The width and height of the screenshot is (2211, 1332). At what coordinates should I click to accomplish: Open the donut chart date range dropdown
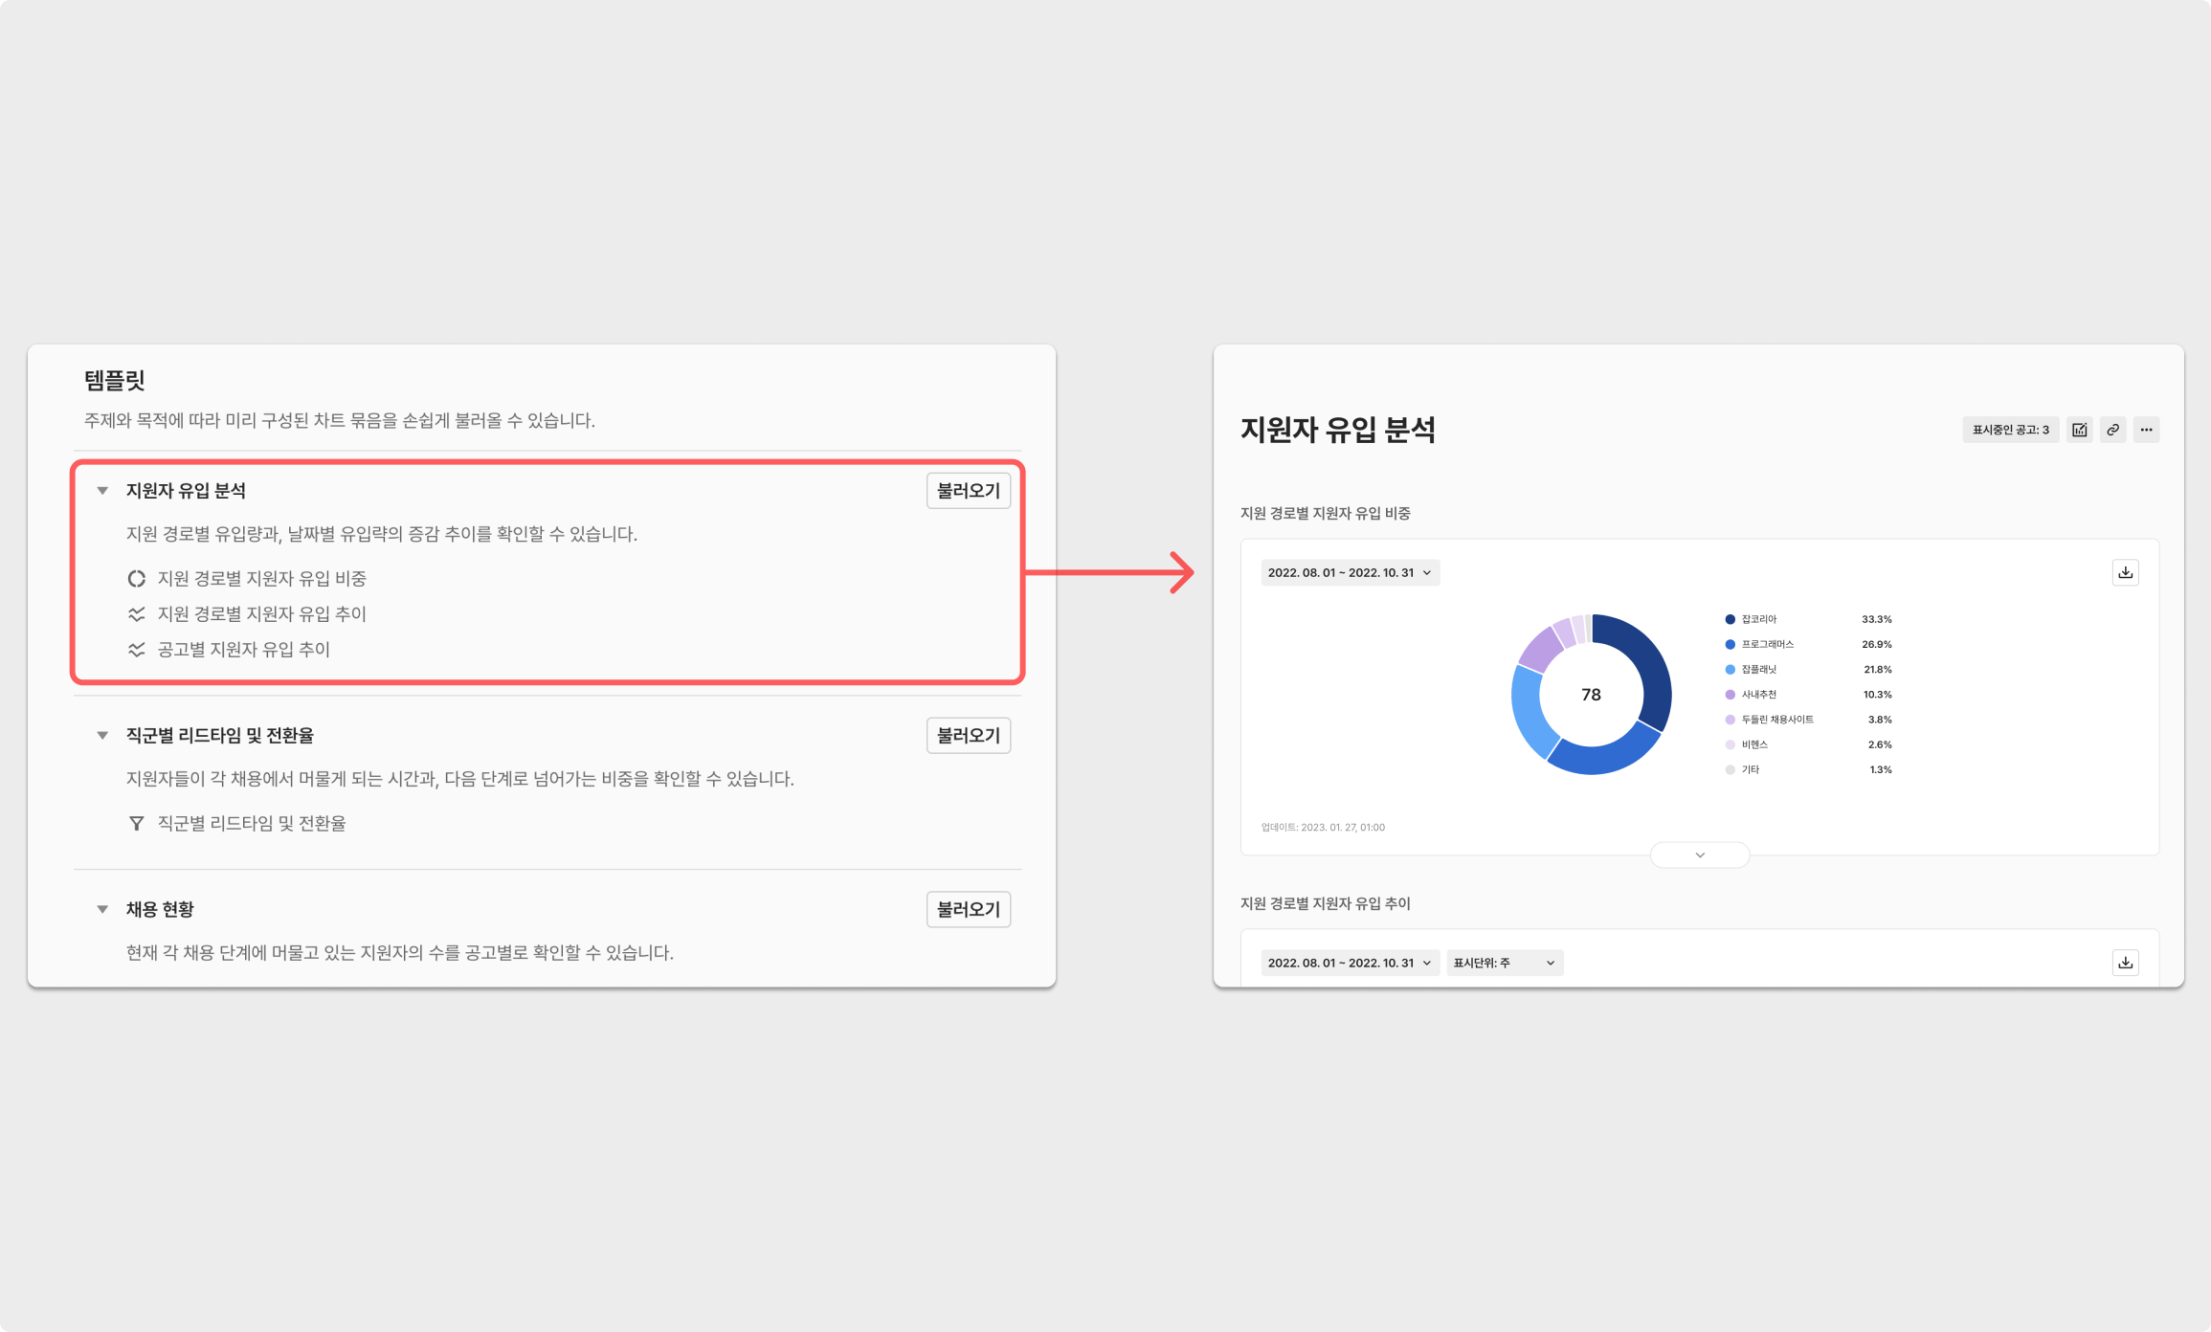pyautogui.click(x=1350, y=572)
